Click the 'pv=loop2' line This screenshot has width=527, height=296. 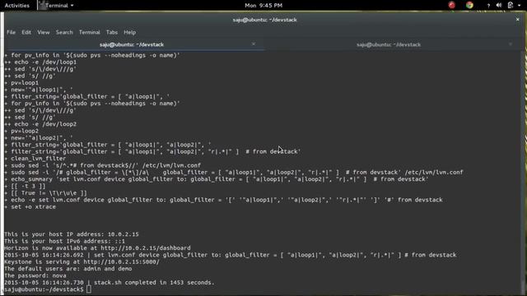coord(21,131)
